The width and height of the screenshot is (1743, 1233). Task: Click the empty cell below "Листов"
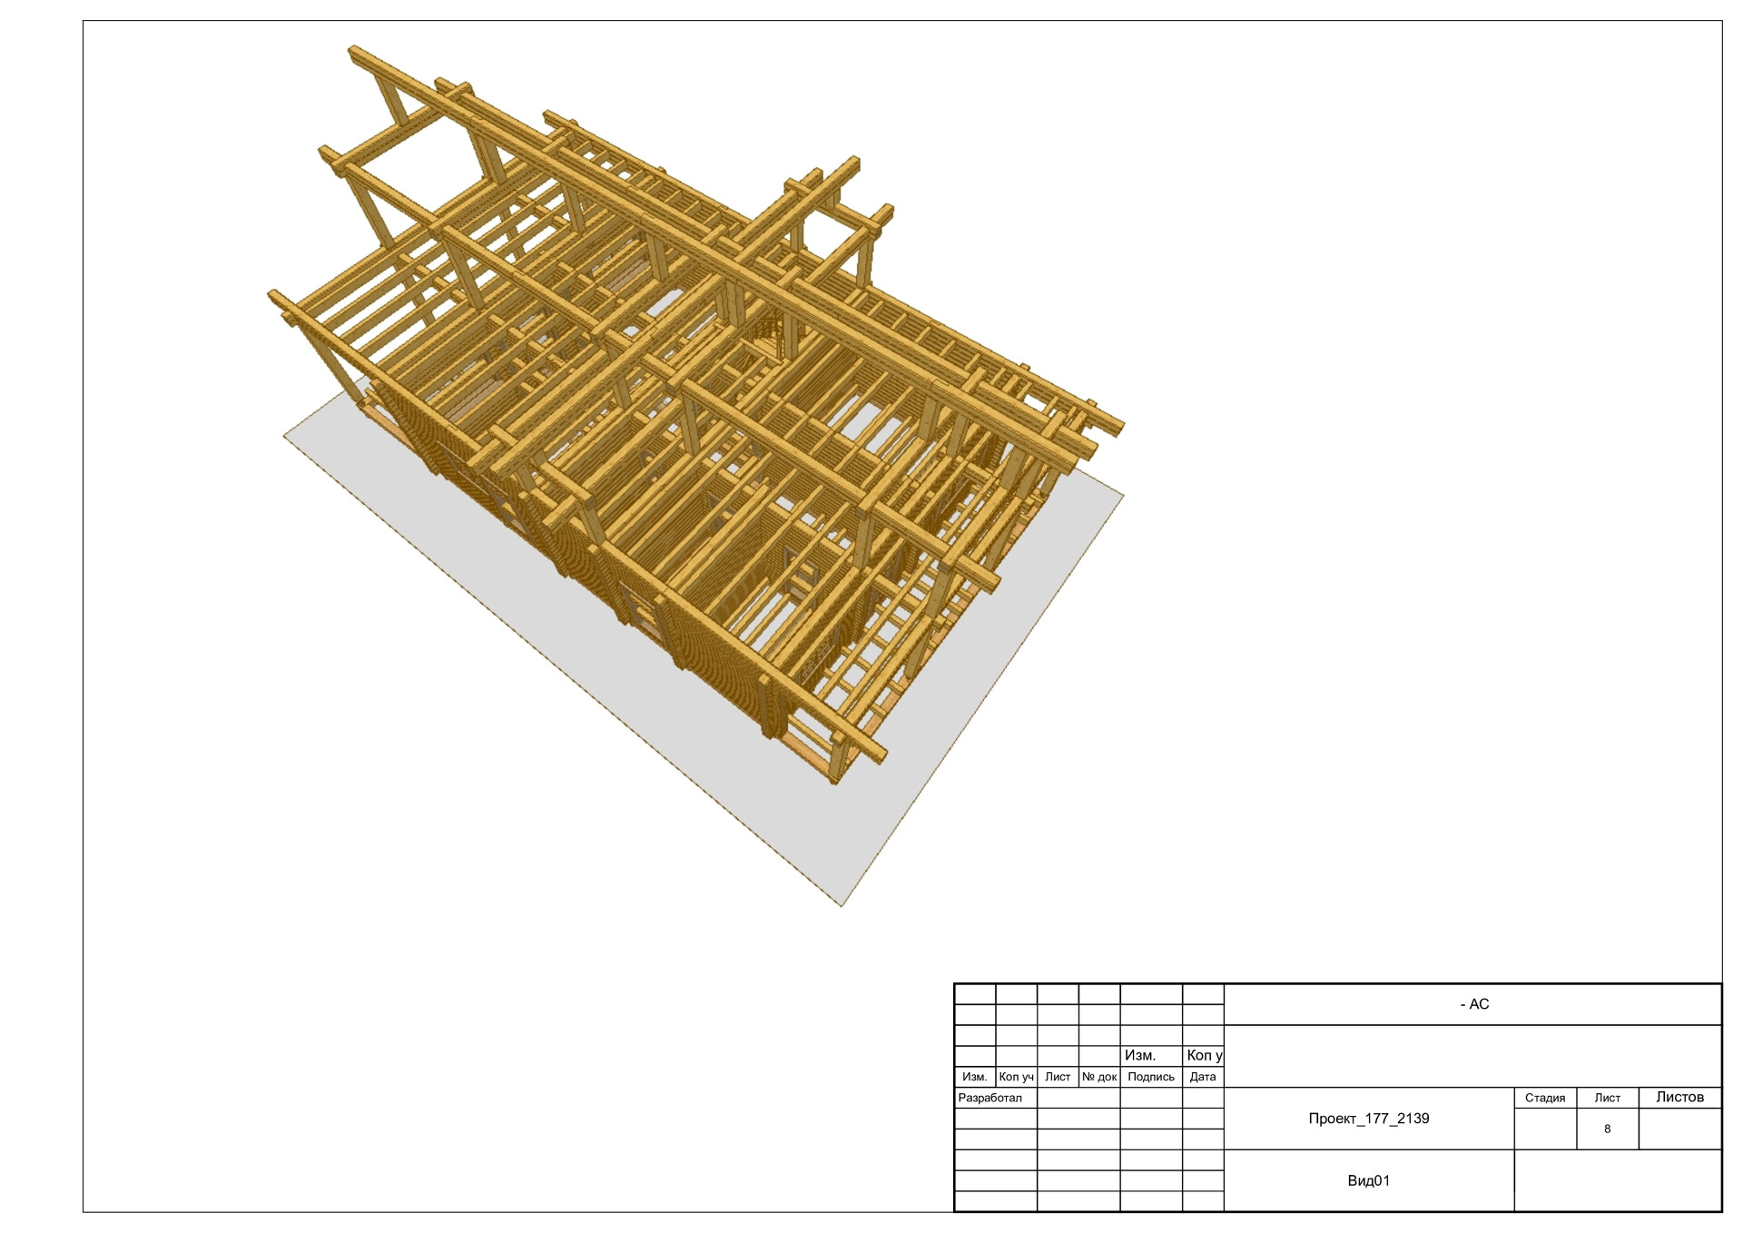pos(1679,1129)
